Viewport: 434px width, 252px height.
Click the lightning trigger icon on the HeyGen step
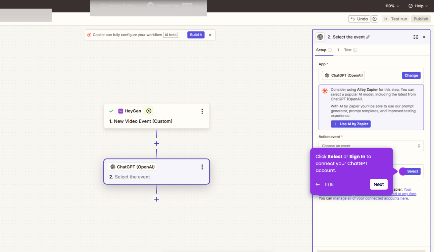pos(149,111)
